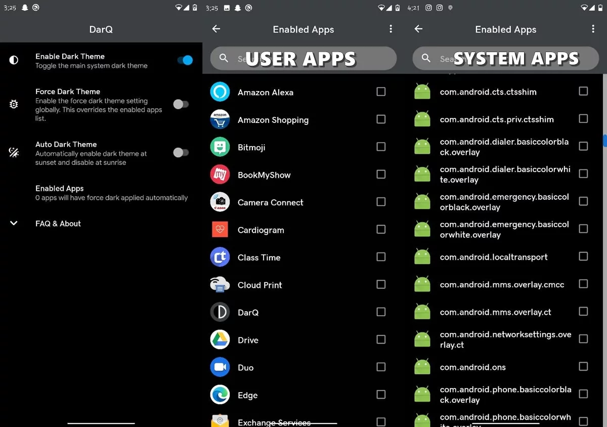This screenshot has height=427, width=607.
Task: Tap the Duo video call icon
Action: 220,367
